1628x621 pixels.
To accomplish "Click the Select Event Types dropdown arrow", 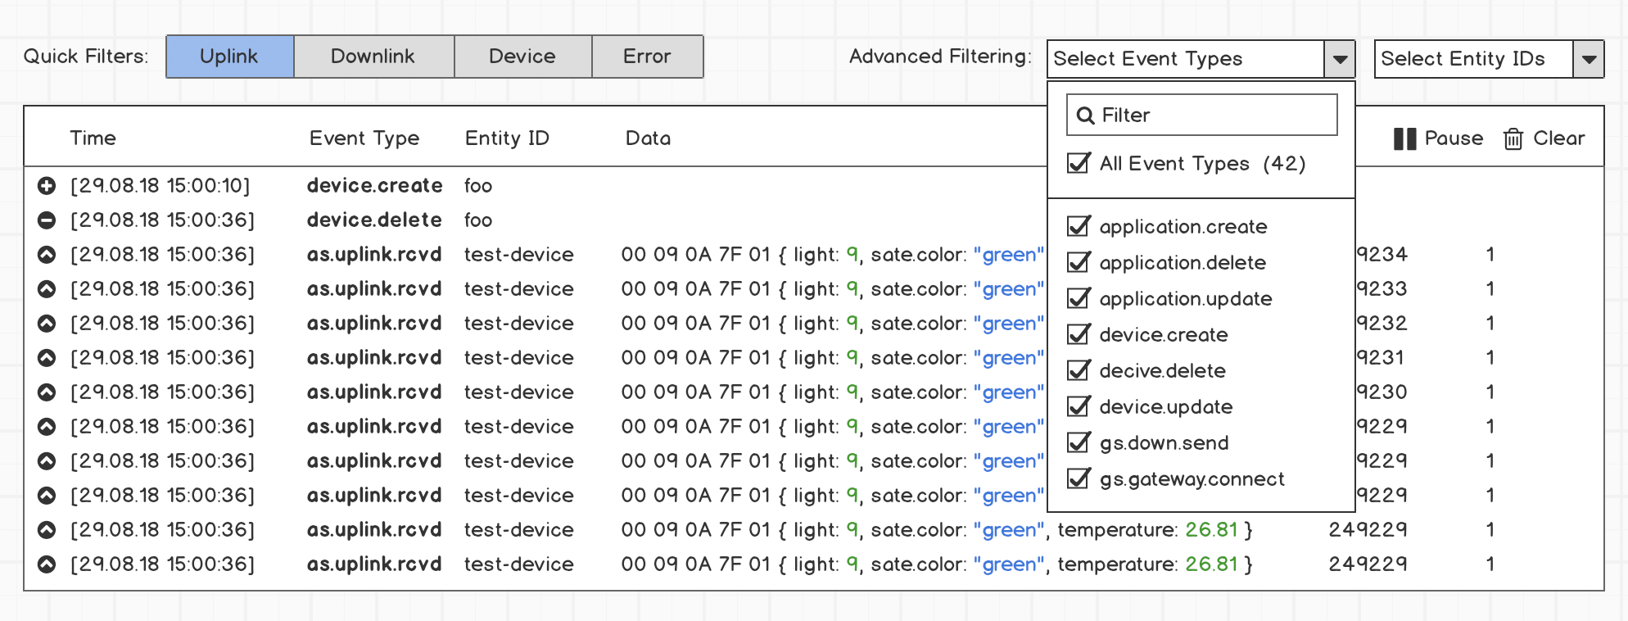I will (1341, 58).
